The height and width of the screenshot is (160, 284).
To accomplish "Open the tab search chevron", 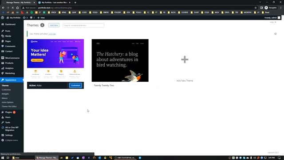I will (260, 2).
